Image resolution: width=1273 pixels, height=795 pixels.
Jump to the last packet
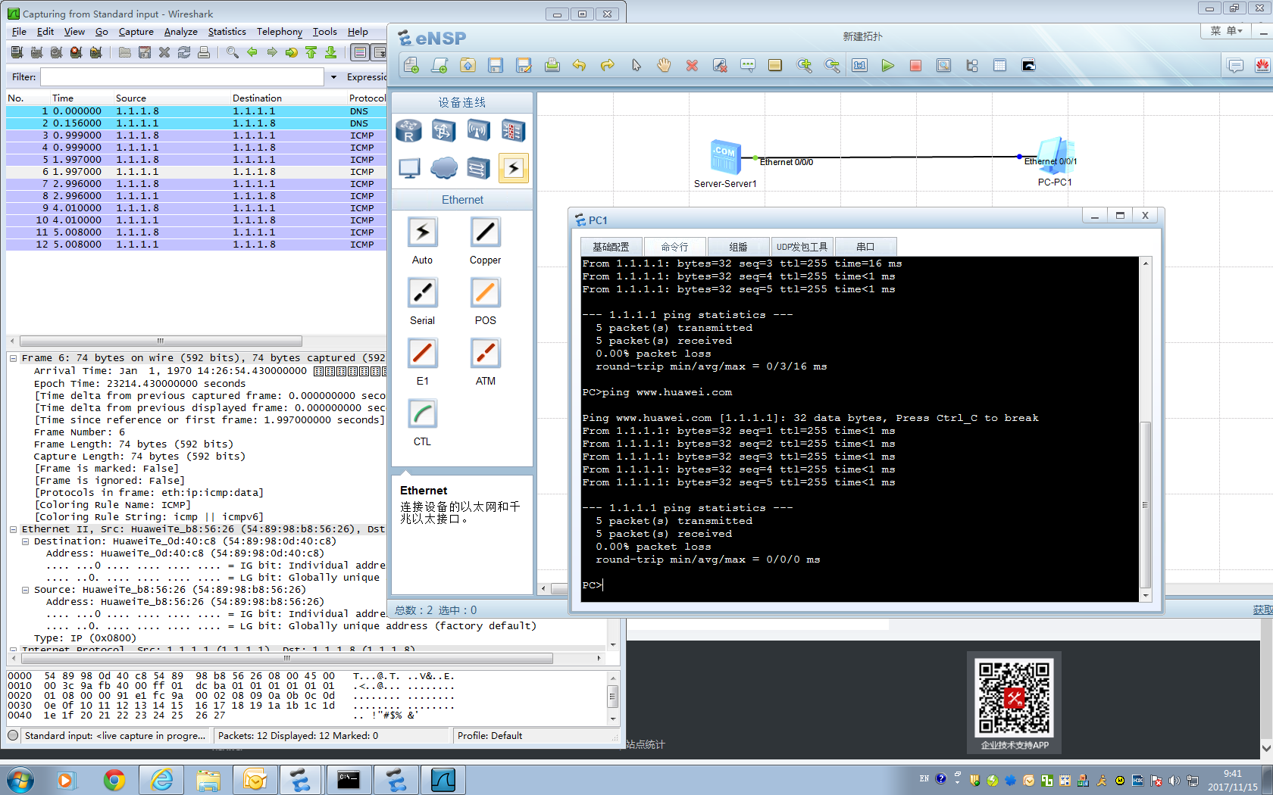coord(331,52)
